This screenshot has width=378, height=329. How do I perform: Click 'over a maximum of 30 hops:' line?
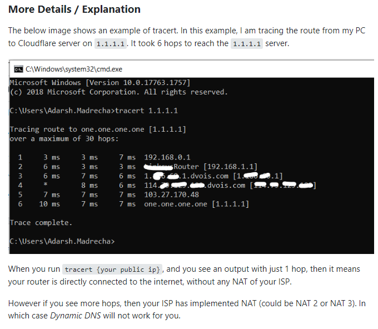pyautogui.click(x=64, y=139)
